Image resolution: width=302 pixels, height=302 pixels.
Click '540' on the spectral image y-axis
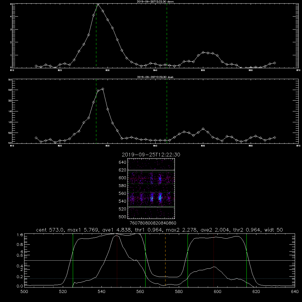tap(123, 201)
